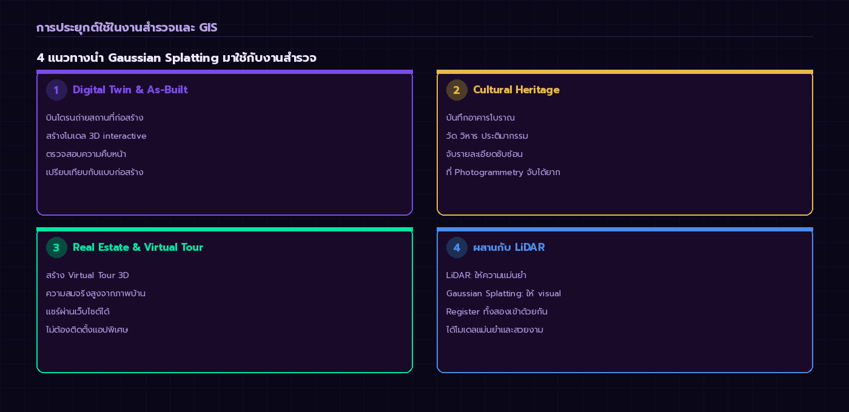Click the yellow number 2 badge
Viewport: 849px width, 412px height.
(x=457, y=90)
